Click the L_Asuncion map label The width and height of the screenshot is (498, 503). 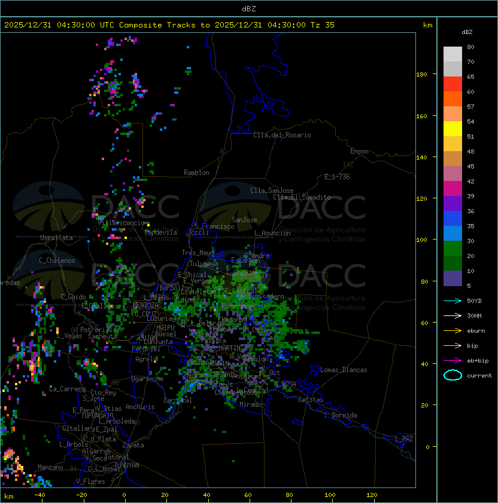[272, 233]
